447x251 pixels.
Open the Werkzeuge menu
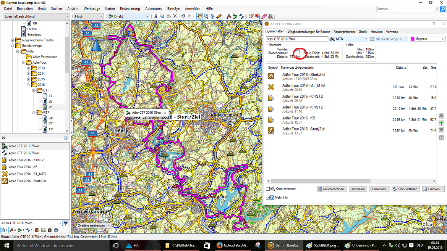pyautogui.click(x=92, y=8)
